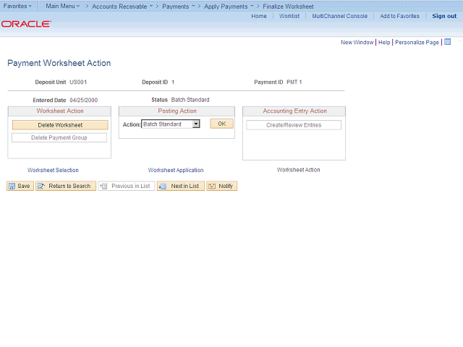Click the Worksheet Action label below Accounting panel
463x347 pixels.
pyautogui.click(x=299, y=170)
